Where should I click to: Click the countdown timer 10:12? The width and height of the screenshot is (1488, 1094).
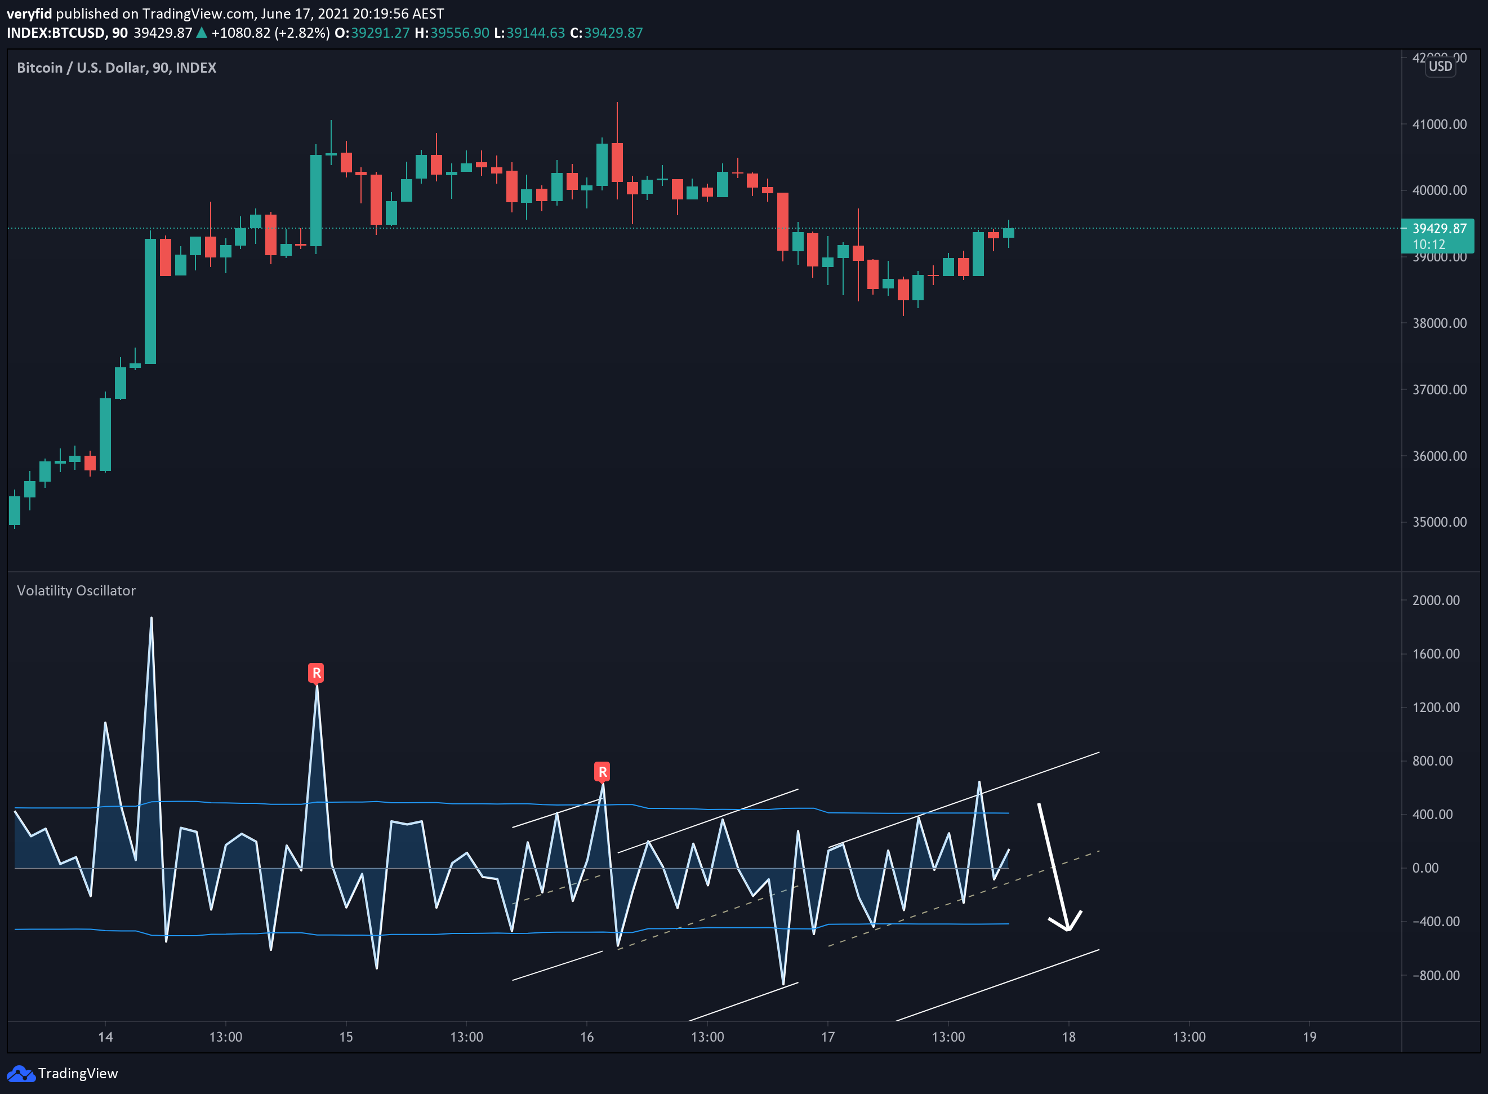click(1429, 244)
